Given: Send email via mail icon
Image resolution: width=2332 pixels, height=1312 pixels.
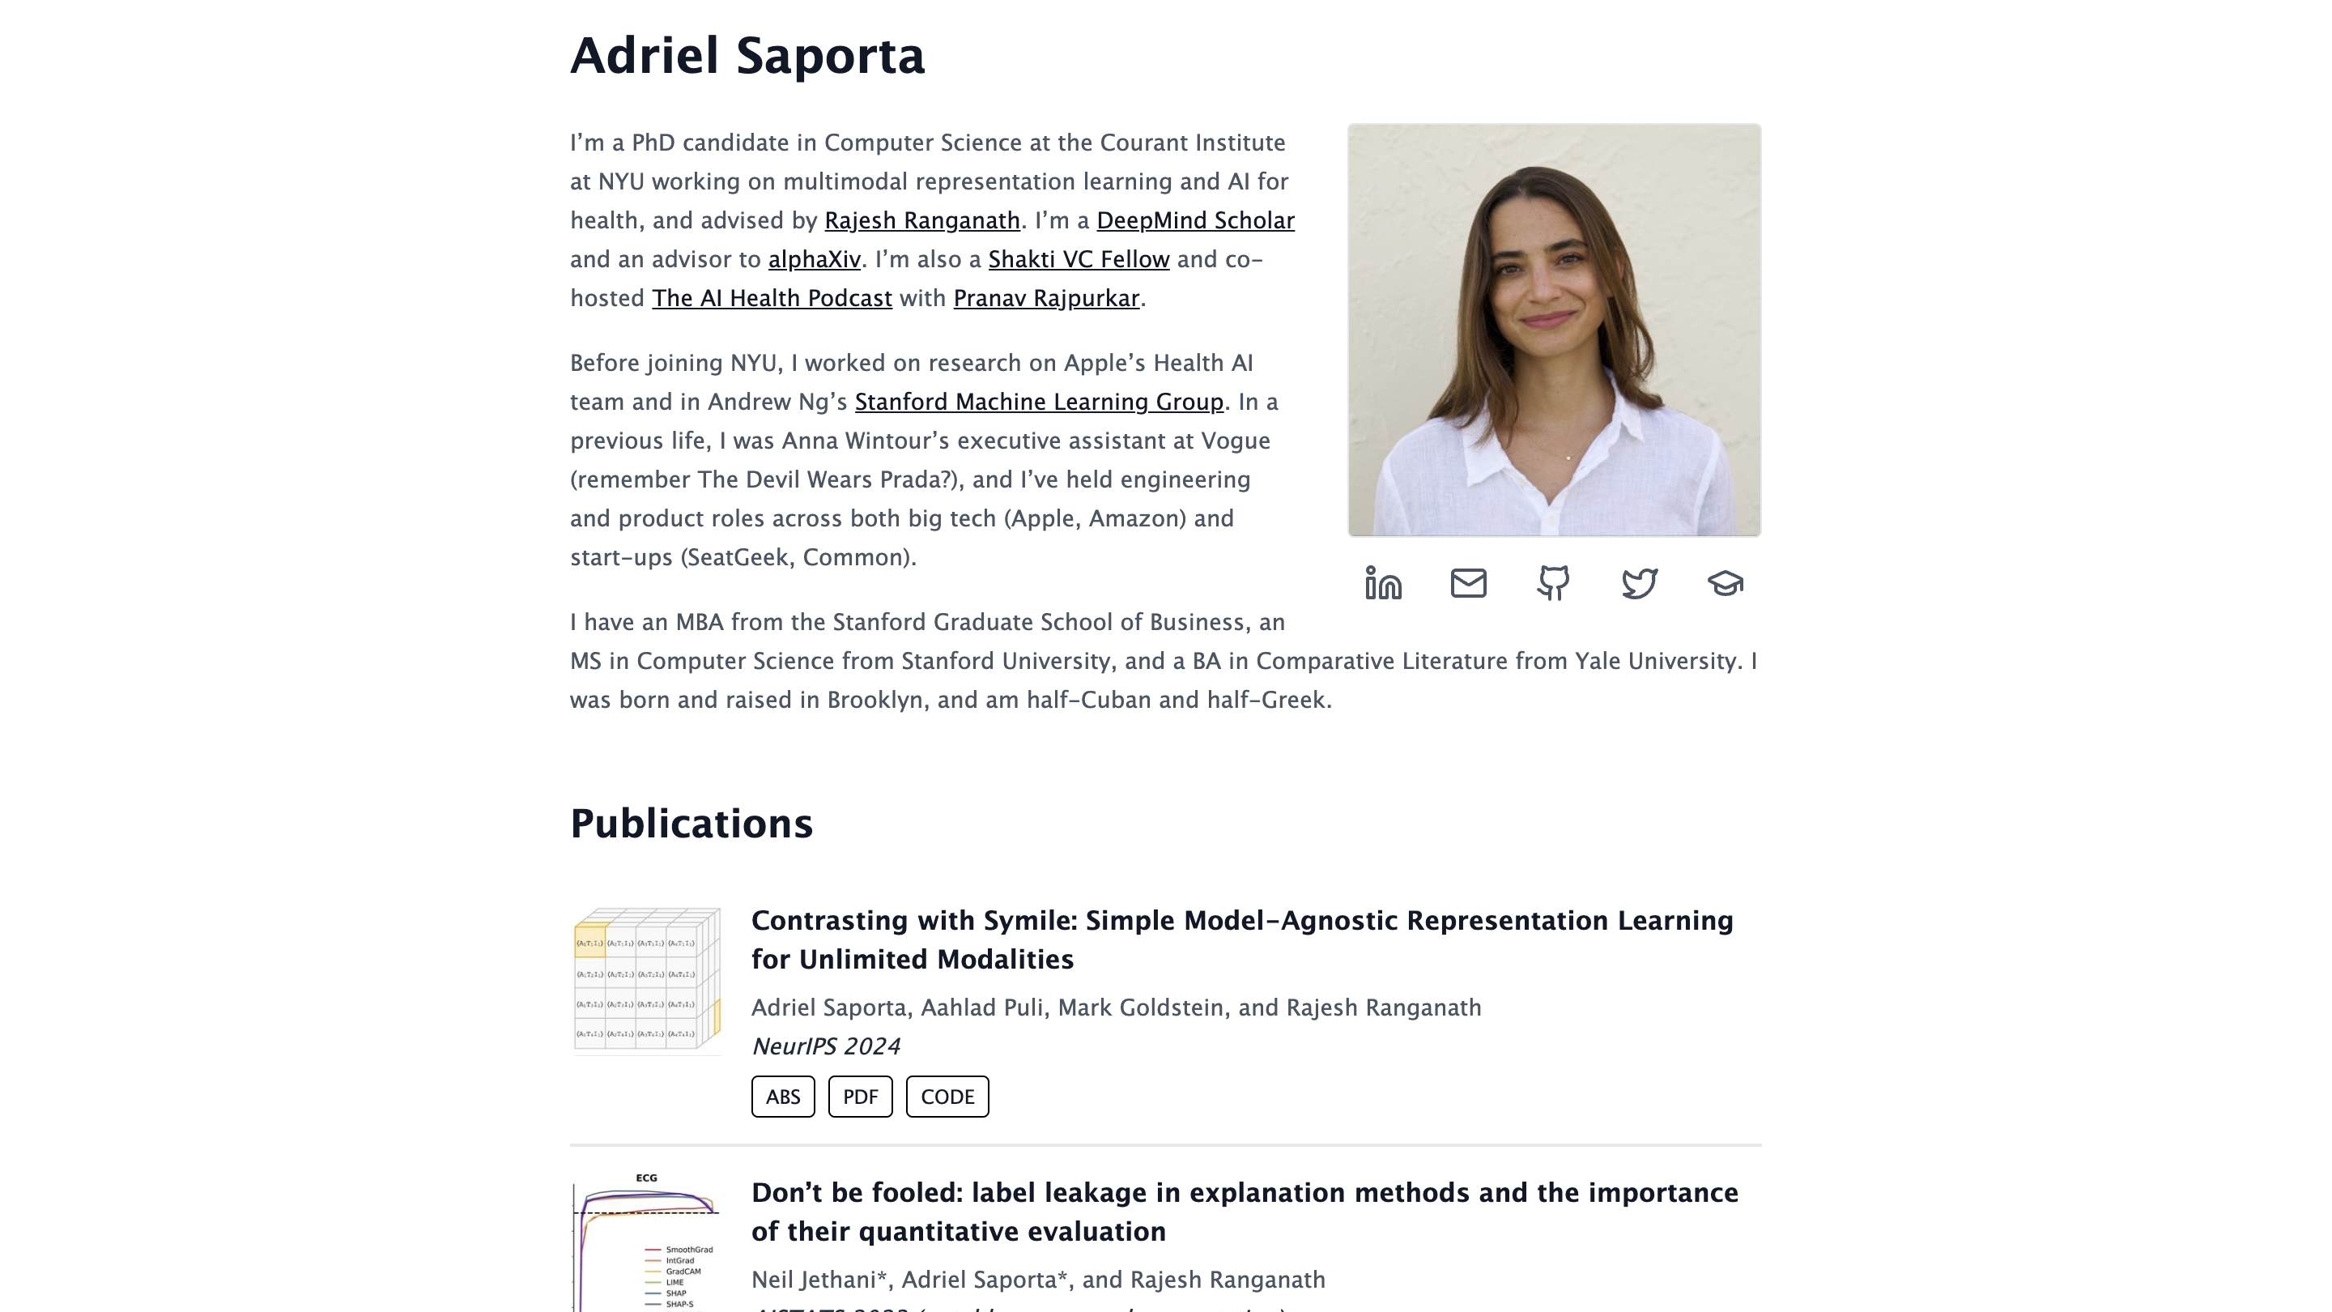Looking at the screenshot, I should [1469, 581].
